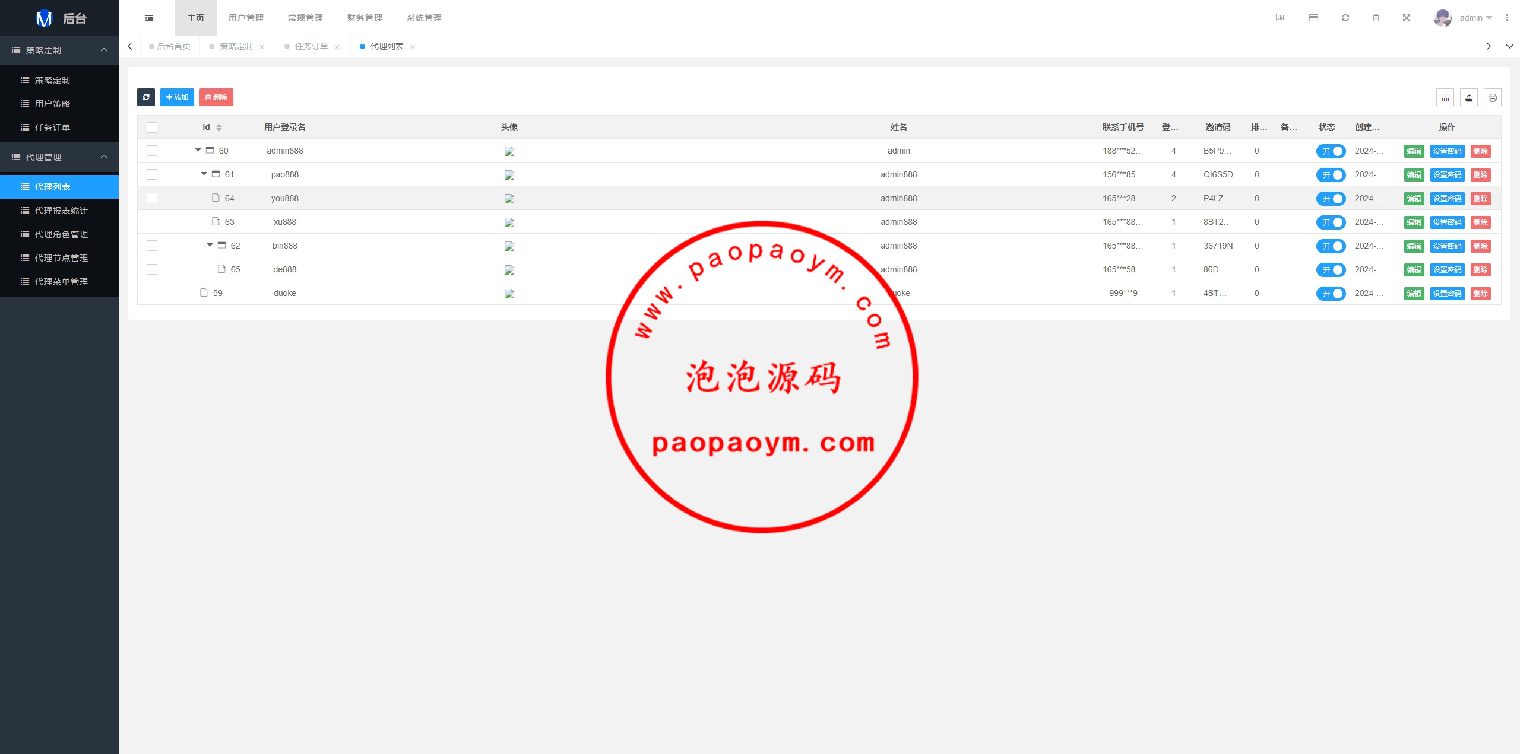Switch to 后台首页 tab
The height and width of the screenshot is (754, 1520).
[x=170, y=46]
